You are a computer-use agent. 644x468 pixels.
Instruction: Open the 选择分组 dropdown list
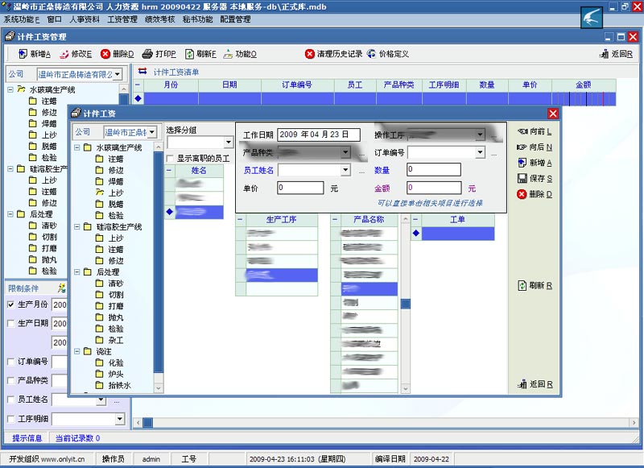[228, 143]
